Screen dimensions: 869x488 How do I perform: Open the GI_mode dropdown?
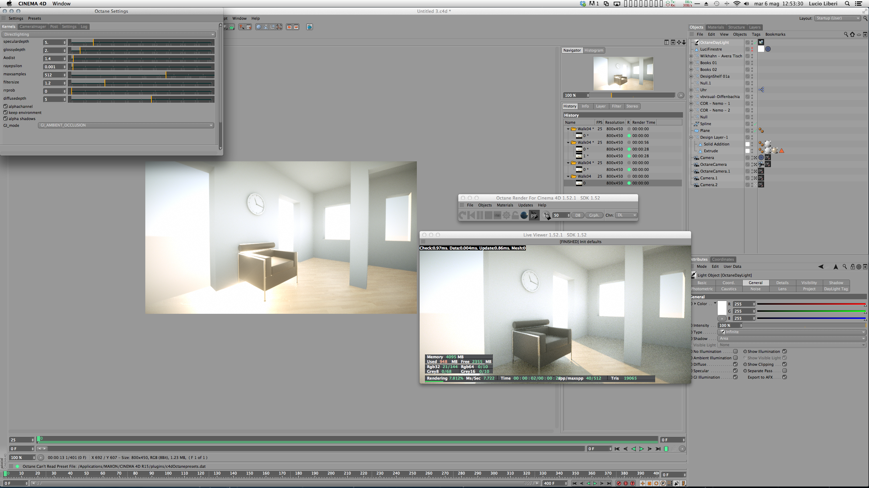(126, 125)
